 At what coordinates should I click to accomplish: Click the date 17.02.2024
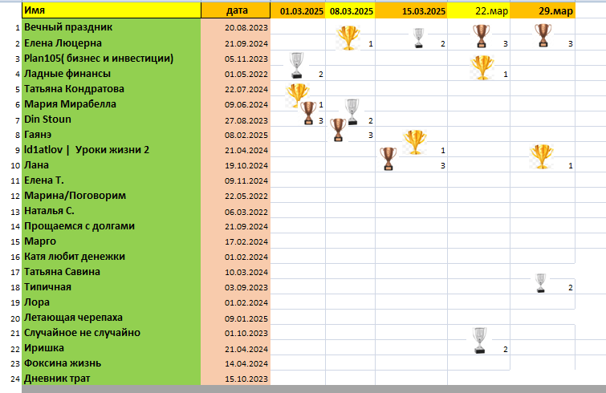pos(246,242)
